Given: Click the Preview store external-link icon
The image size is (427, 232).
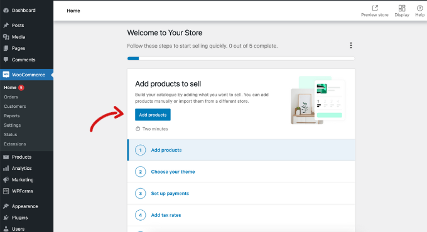Looking at the screenshot, I should click(375, 8).
